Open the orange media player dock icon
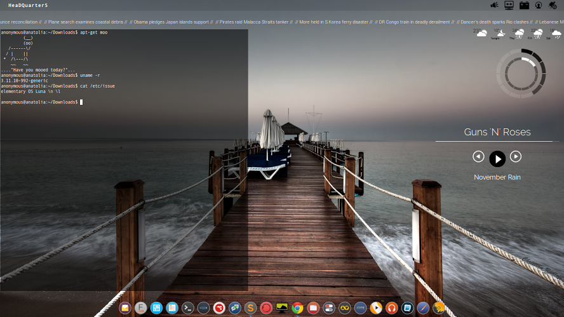This screenshot has height=317, width=564. (x=376, y=308)
